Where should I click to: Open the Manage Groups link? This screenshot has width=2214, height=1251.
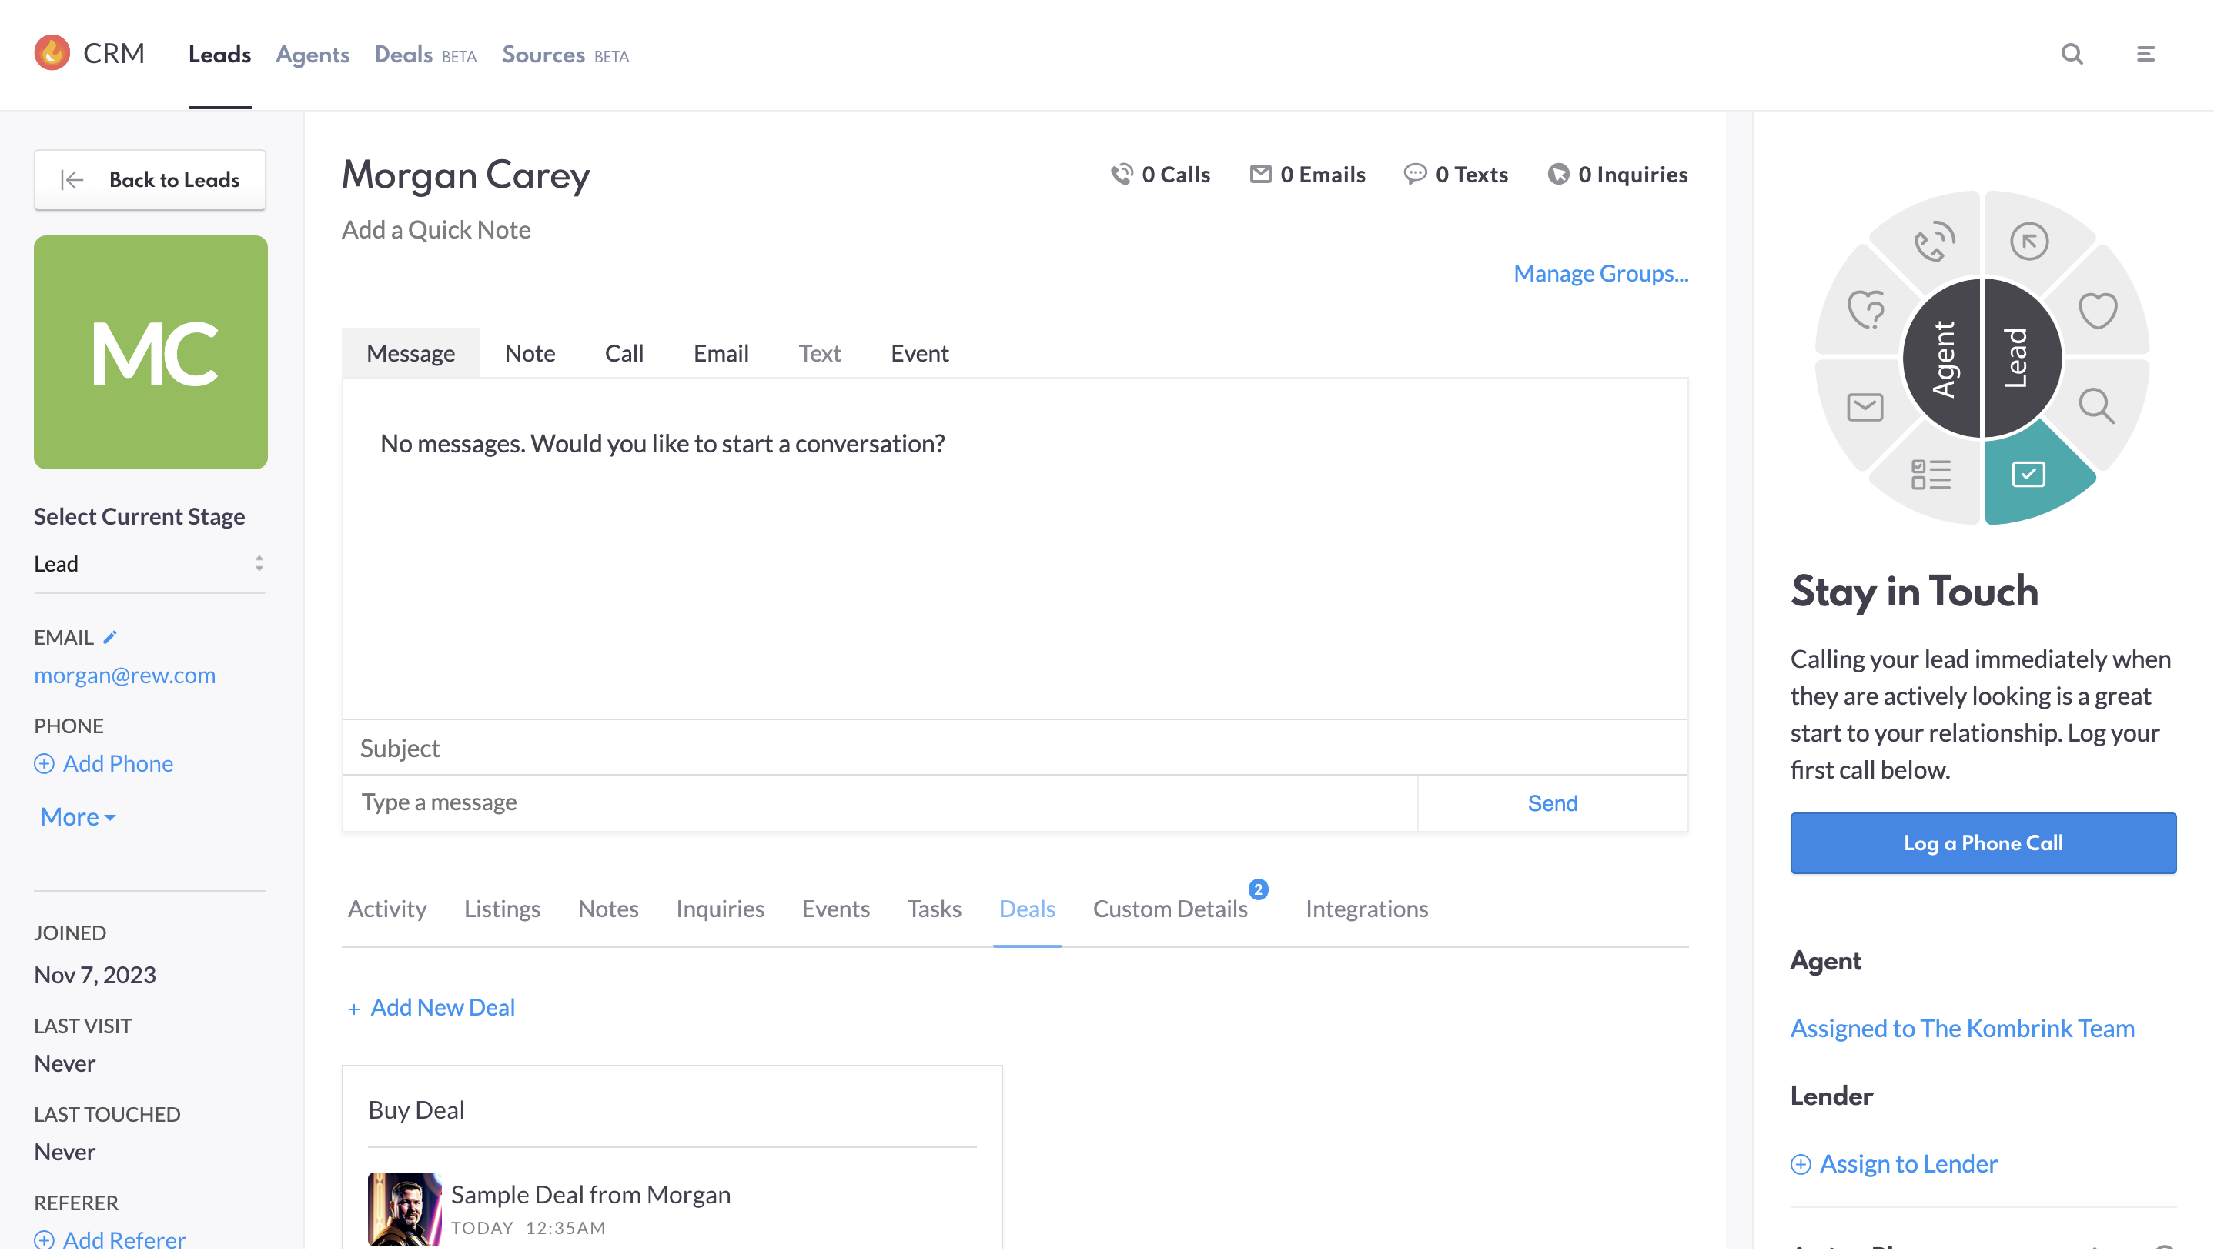pyautogui.click(x=1600, y=273)
